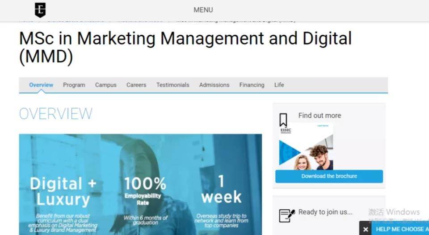
Task: Switch to the Program tab
Action: point(74,85)
